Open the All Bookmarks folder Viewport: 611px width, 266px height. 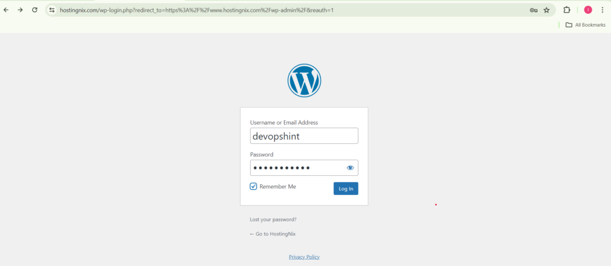585,25
